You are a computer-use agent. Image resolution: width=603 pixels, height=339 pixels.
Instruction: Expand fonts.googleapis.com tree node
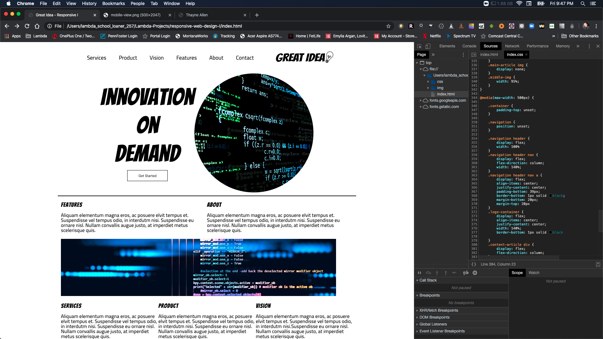(x=421, y=100)
